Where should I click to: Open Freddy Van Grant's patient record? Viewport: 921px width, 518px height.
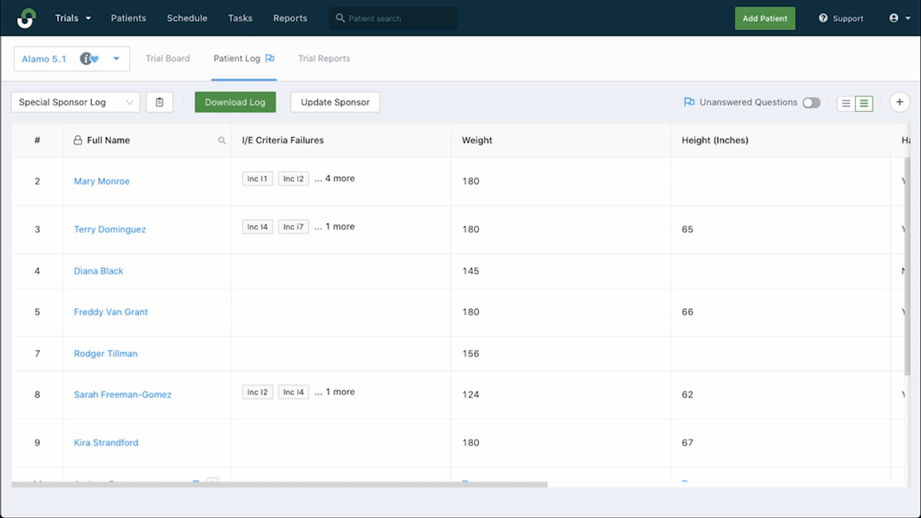point(111,312)
